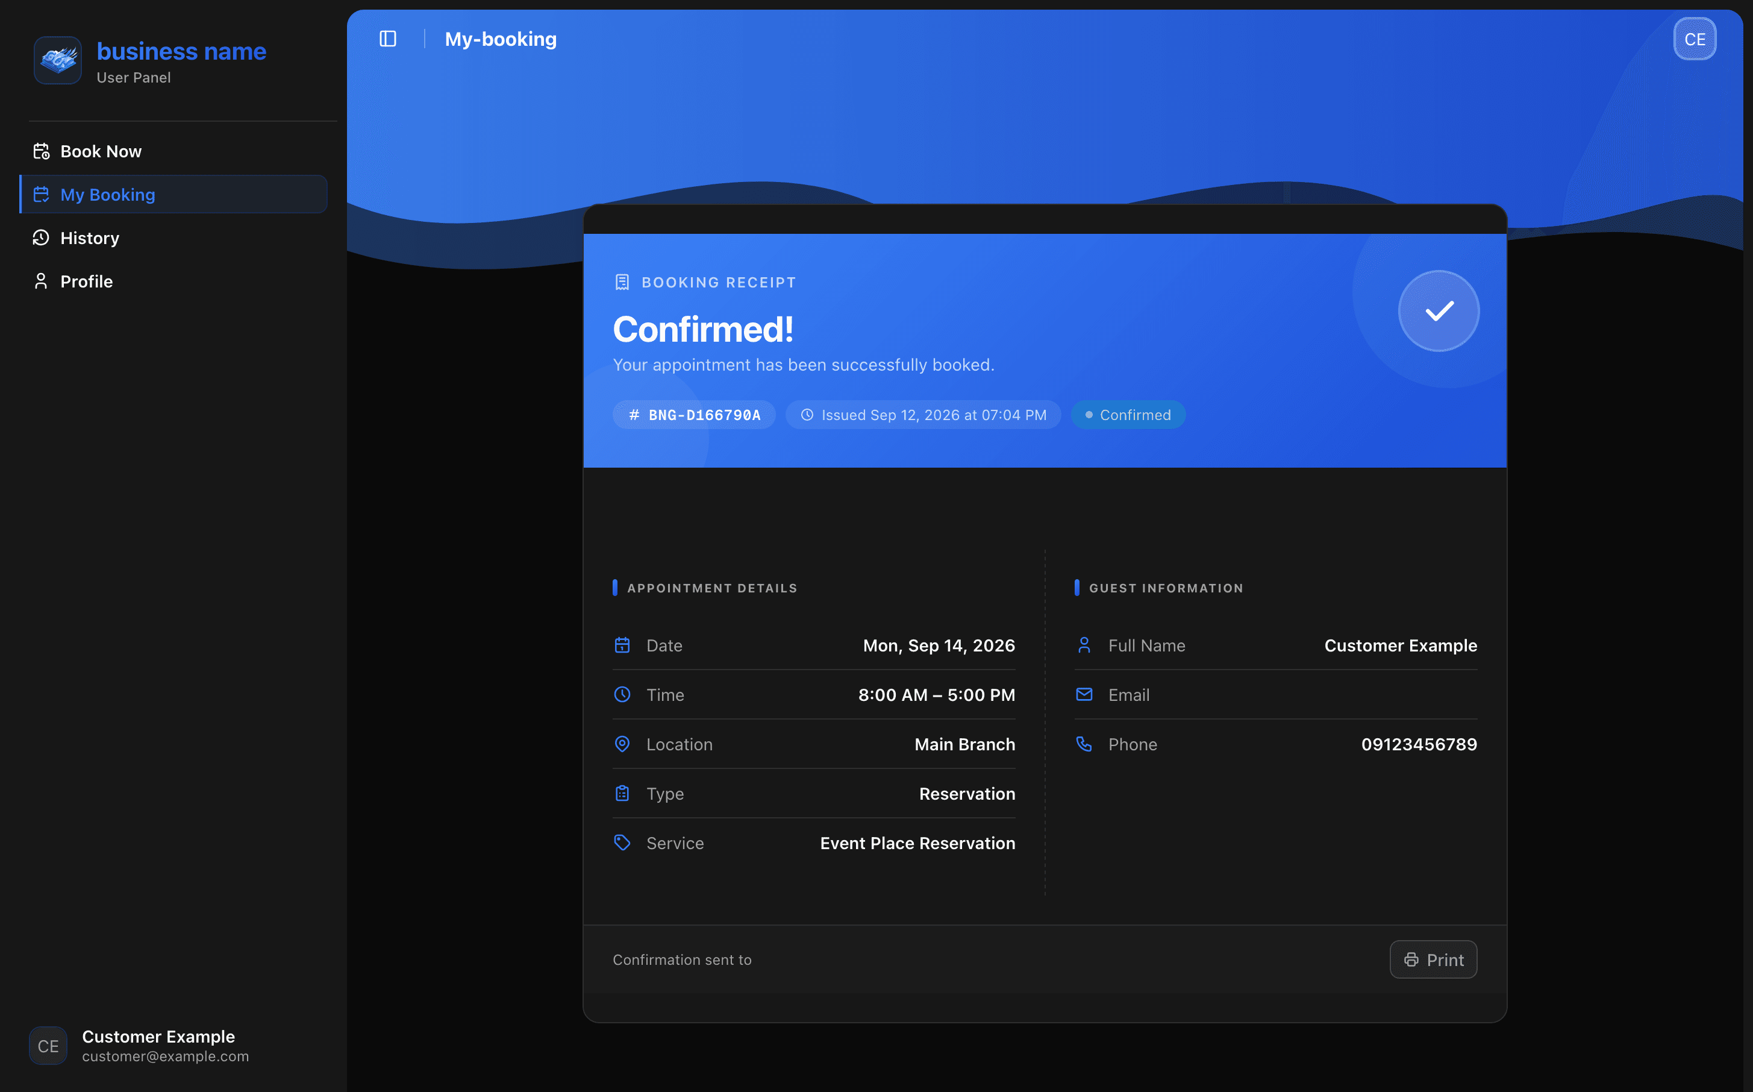Open Book Now in the sidebar
The width and height of the screenshot is (1753, 1092).
173,152
